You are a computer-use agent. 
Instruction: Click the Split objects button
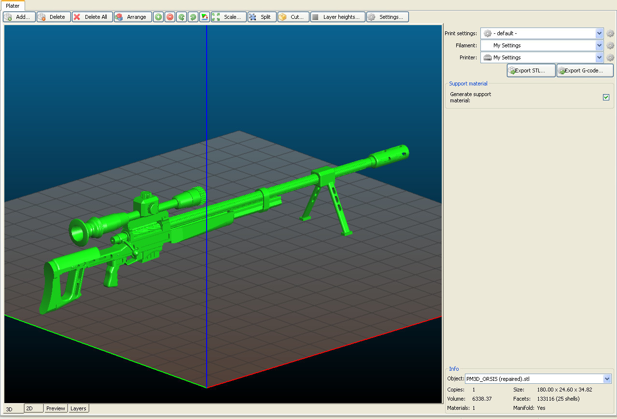click(x=262, y=17)
